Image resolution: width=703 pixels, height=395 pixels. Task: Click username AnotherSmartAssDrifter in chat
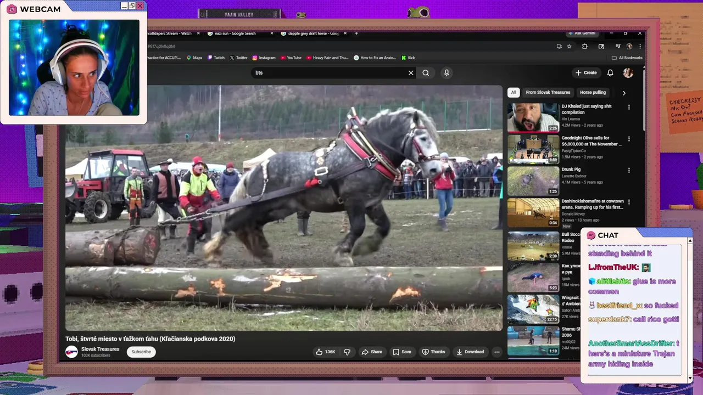pos(631,343)
